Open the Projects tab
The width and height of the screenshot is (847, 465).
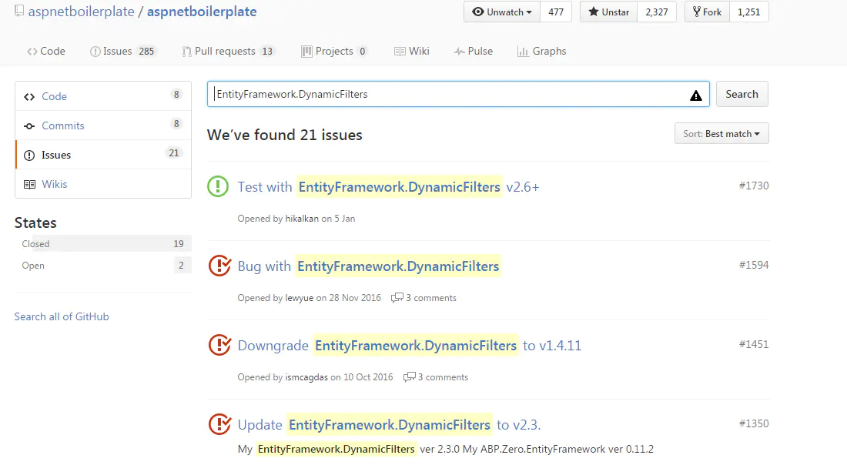pyautogui.click(x=334, y=52)
